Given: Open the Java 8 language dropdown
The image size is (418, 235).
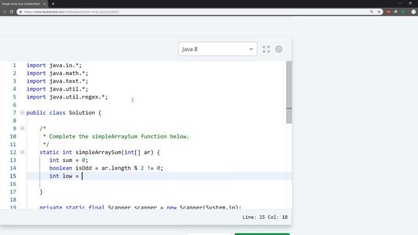Looking at the screenshot, I should 217,49.
